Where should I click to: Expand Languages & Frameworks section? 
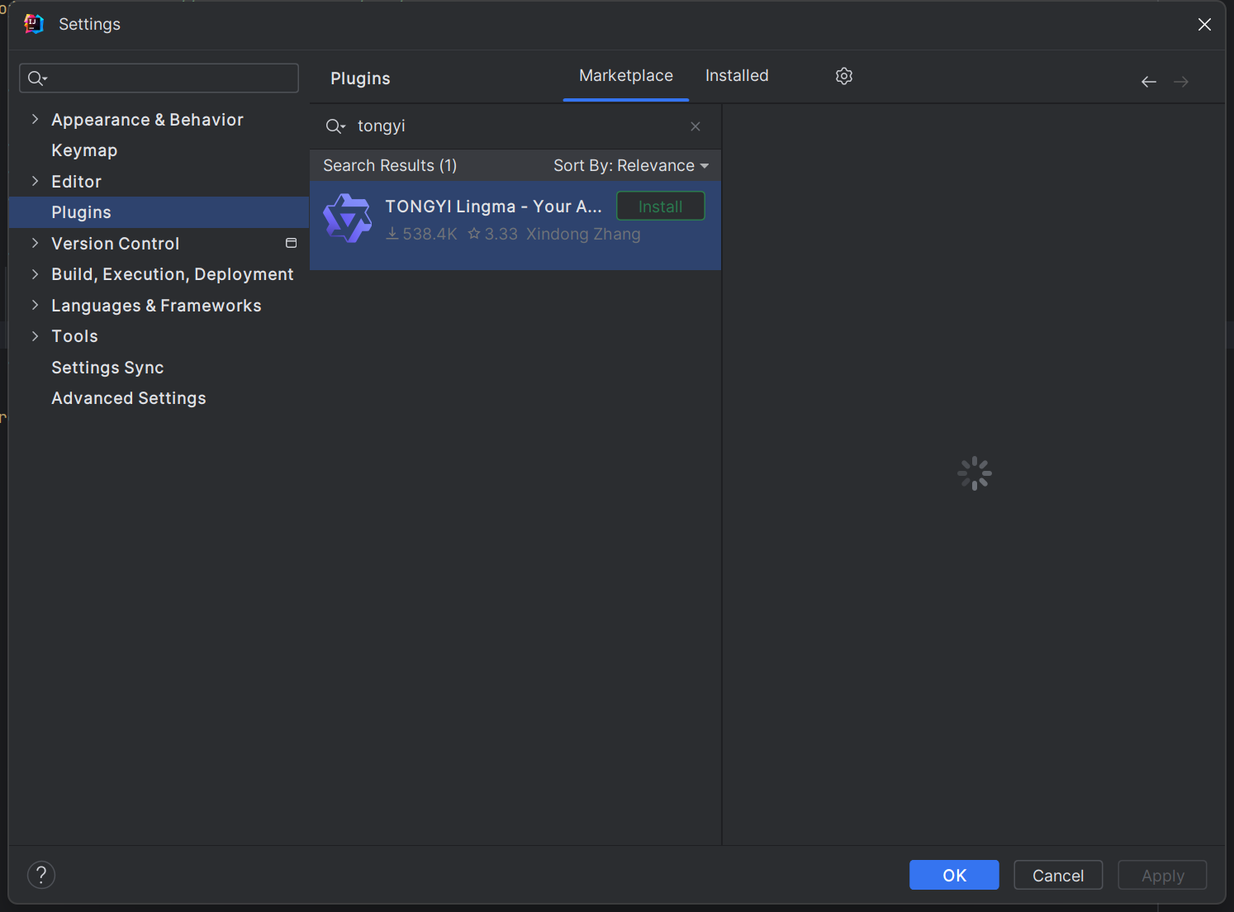(x=35, y=305)
